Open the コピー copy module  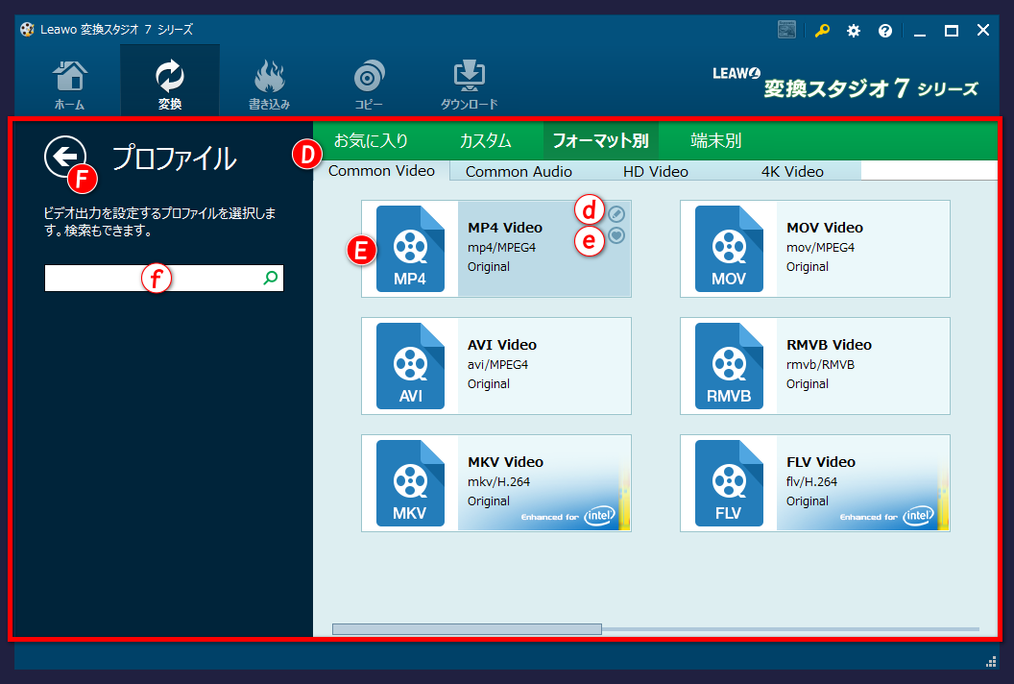[369, 85]
